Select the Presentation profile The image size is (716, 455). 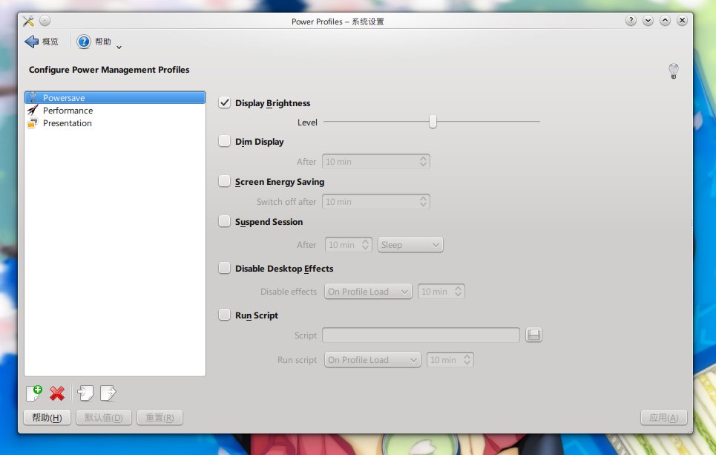(115, 123)
